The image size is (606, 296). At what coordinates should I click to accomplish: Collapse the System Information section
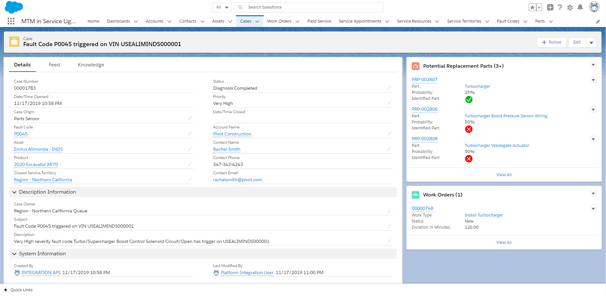(14, 254)
